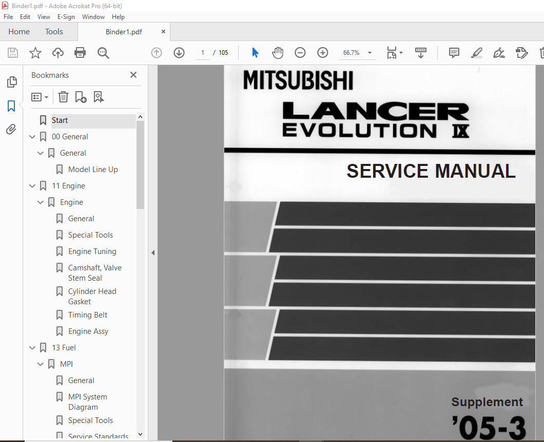This screenshot has width=544, height=442.
Task: Open the Engine Assy bookmark
Action: point(88,331)
